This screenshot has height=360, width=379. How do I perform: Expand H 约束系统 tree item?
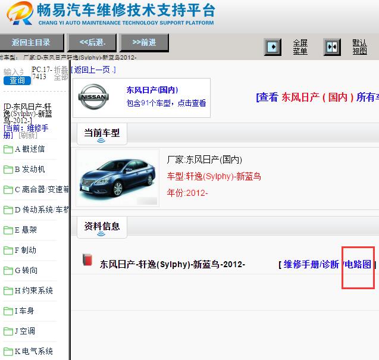point(34,290)
